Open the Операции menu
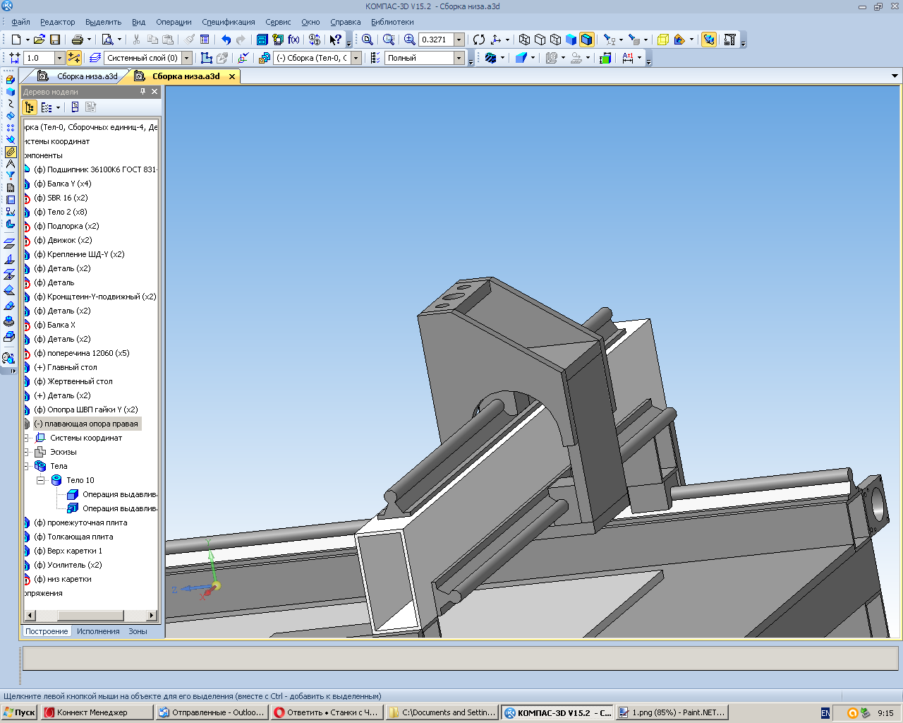The image size is (903, 723). pyautogui.click(x=174, y=22)
